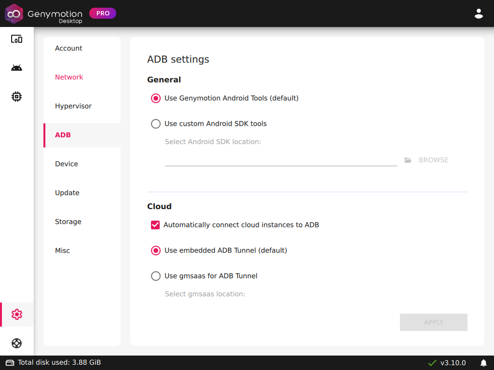Click the ADB settings heading
This screenshot has height=370, width=494.
pos(178,59)
